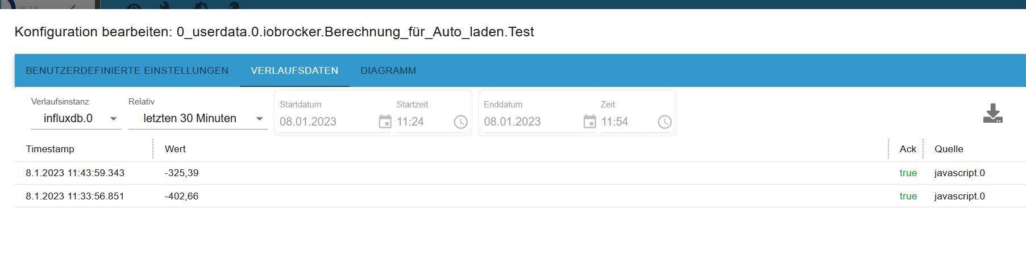Open the Enddatum calendar picker icon
1026x271 pixels.
point(589,122)
